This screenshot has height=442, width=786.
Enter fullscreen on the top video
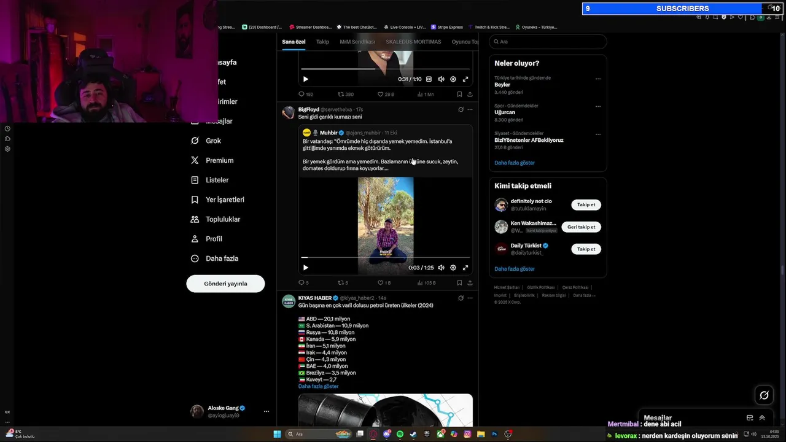(465, 79)
